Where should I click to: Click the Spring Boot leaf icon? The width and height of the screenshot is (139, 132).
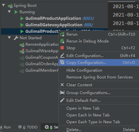click(10, 6)
